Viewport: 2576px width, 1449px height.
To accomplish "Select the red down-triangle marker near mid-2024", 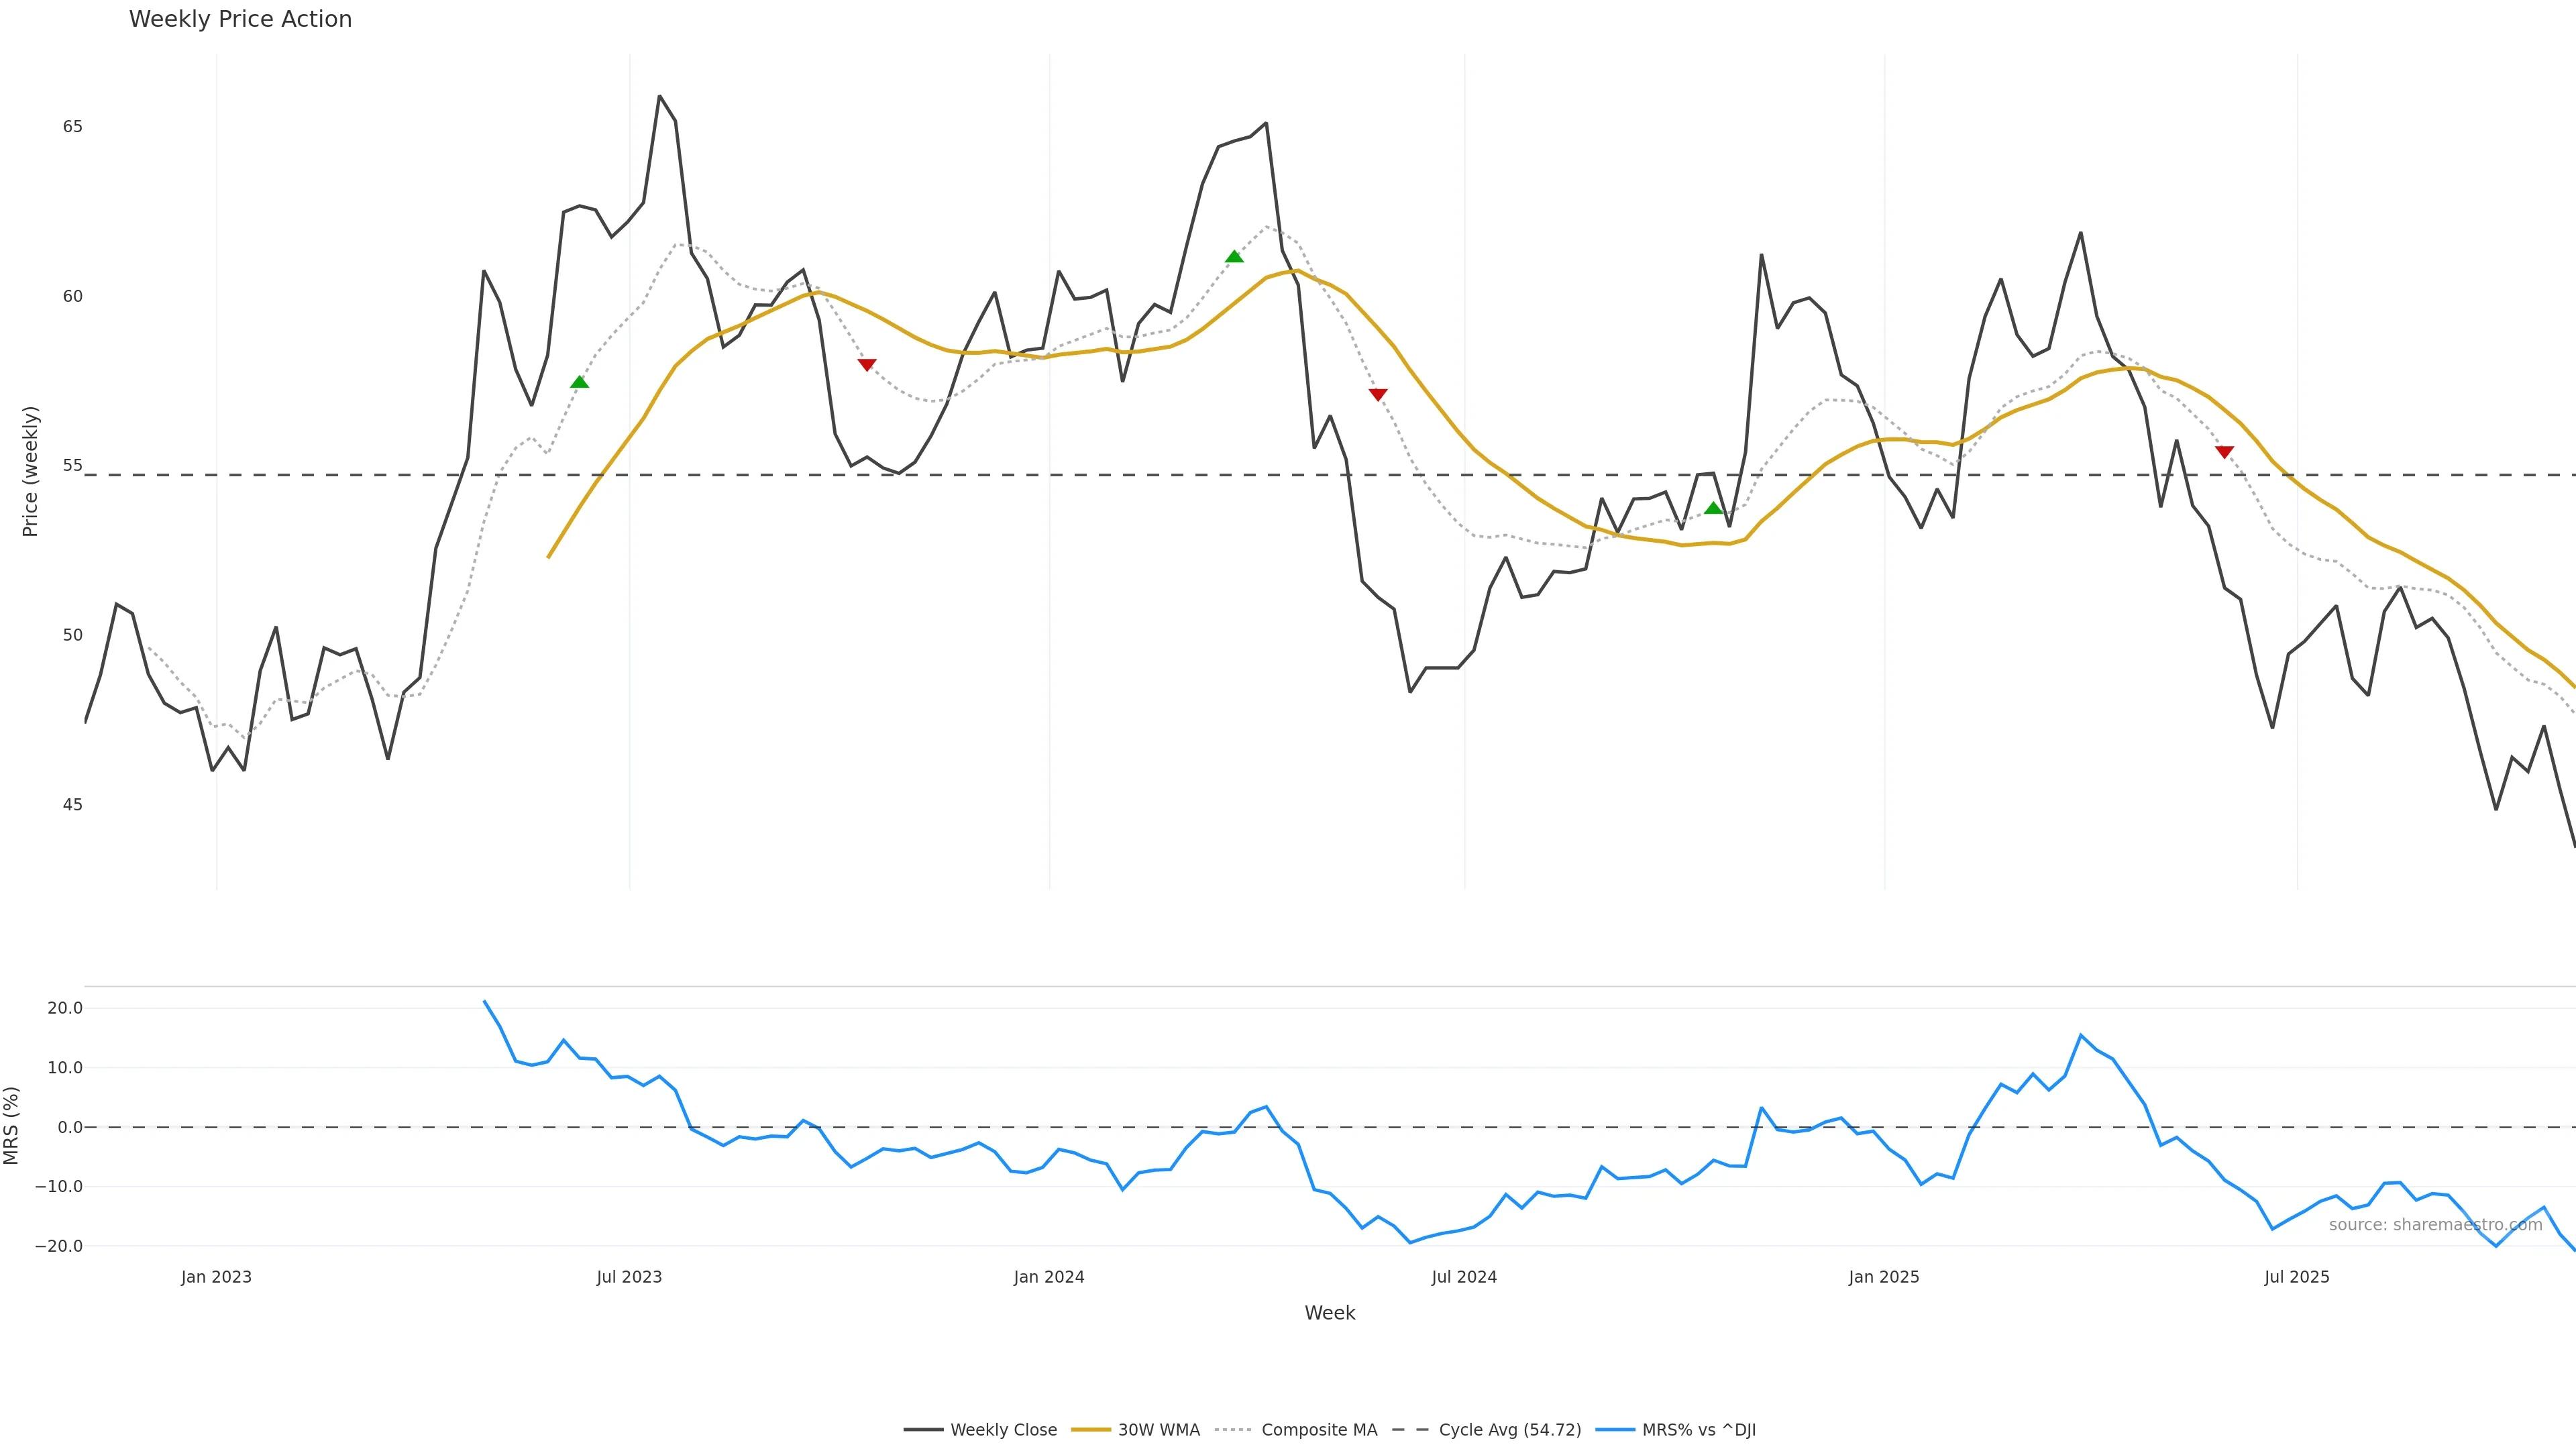I will (1378, 395).
